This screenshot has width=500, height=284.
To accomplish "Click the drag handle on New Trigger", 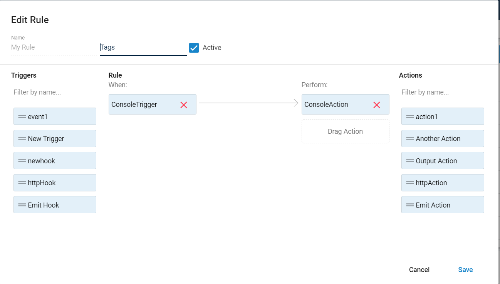I will 22,139.
